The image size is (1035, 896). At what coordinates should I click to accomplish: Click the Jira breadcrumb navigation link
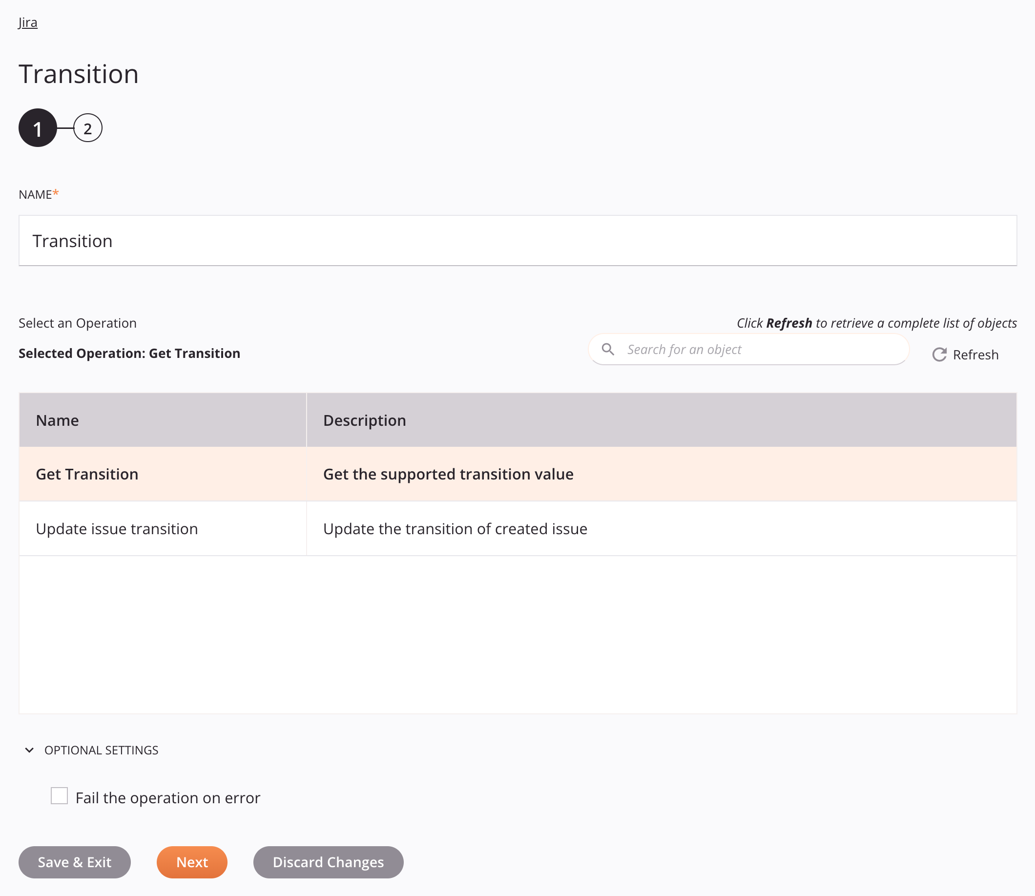tap(27, 22)
